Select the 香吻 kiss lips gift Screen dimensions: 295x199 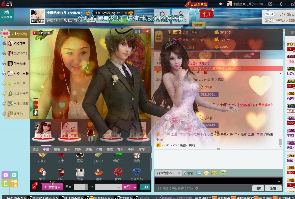pyautogui.click(x=118, y=174)
